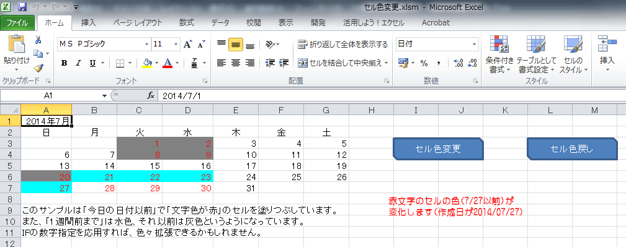Decrease font size with small A icon
This screenshot has width=626, height=247.
click(x=201, y=44)
